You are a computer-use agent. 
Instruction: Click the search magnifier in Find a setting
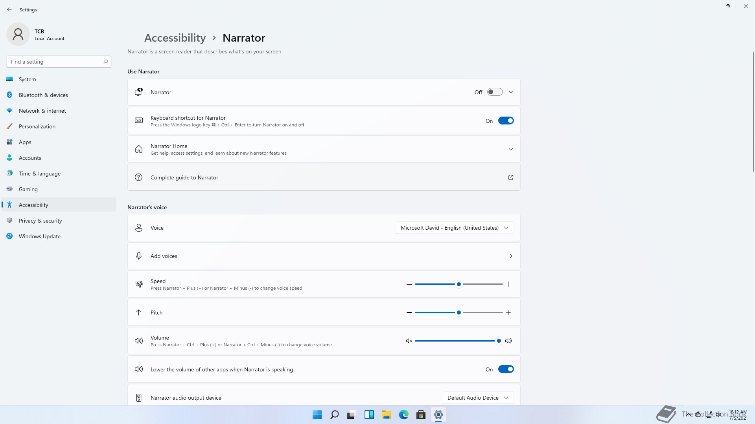105,62
